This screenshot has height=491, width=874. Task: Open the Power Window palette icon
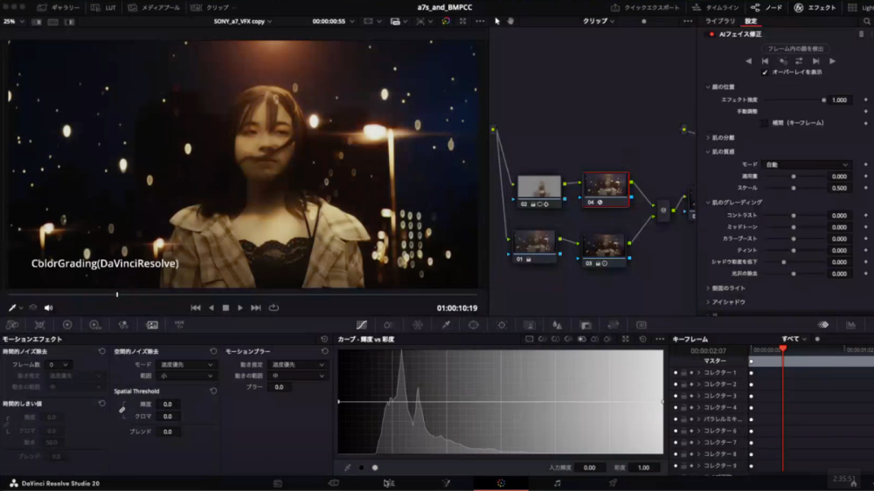pos(474,324)
